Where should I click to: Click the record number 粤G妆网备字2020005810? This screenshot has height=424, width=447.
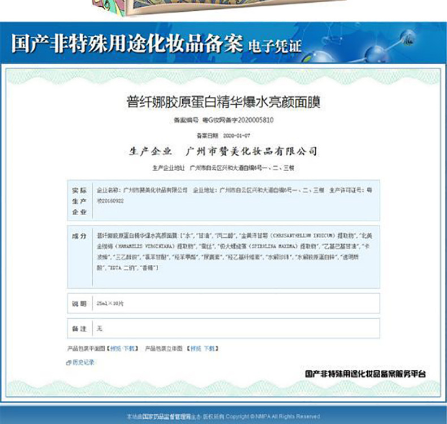pos(238,120)
